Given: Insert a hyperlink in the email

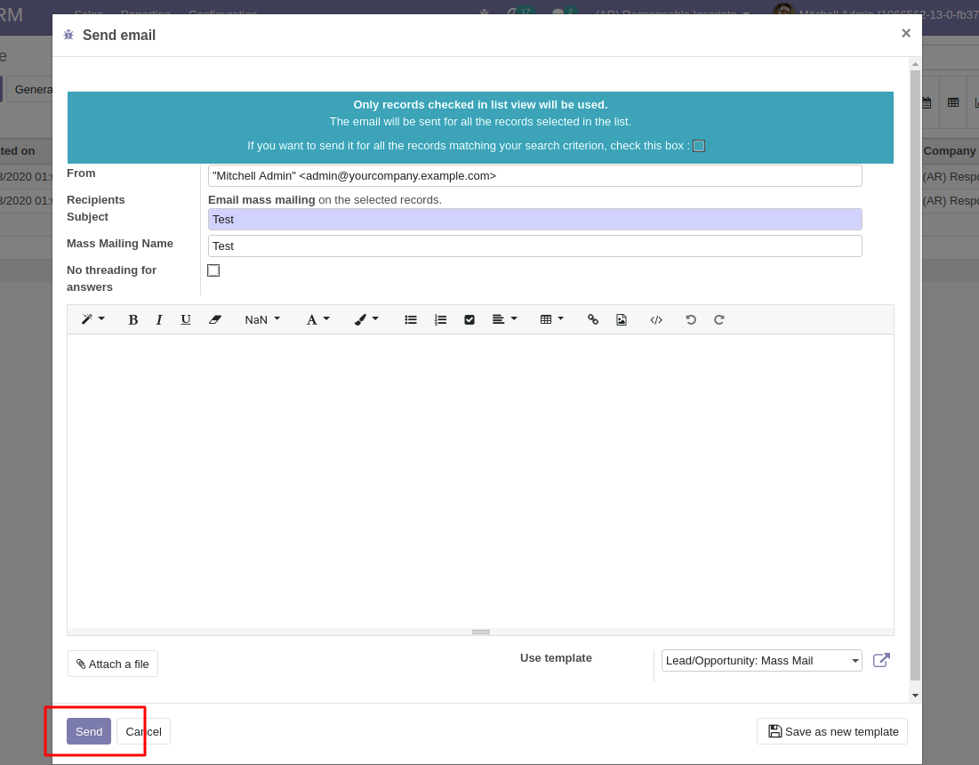Looking at the screenshot, I should tap(592, 319).
